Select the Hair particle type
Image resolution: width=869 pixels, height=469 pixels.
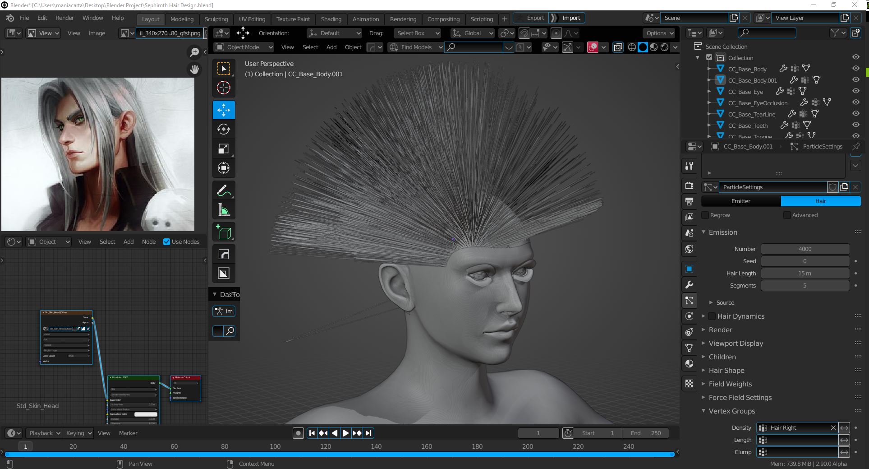click(821, 201)
